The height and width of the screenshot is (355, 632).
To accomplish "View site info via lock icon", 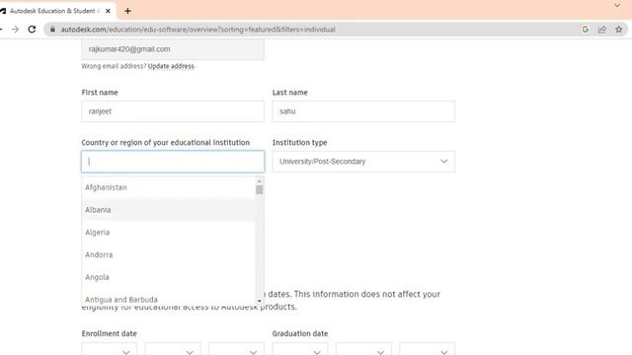I will tap(52, 30).
